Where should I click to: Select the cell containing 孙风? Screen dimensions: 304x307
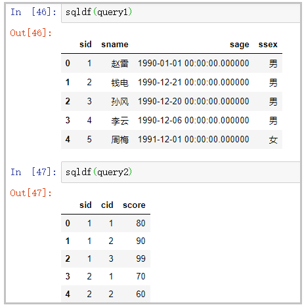pyautogui.click(x=119, y=102)
